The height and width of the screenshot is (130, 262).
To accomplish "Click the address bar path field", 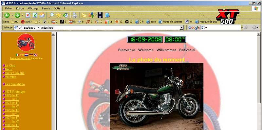I will [x=99, y=28].
